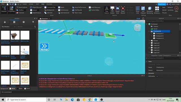Open the Toolbox Creations lightbulb tab

tap(33, 22)
